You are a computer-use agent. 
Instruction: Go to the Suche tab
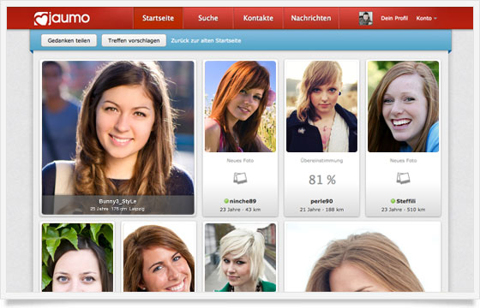[x=208, y=18]
